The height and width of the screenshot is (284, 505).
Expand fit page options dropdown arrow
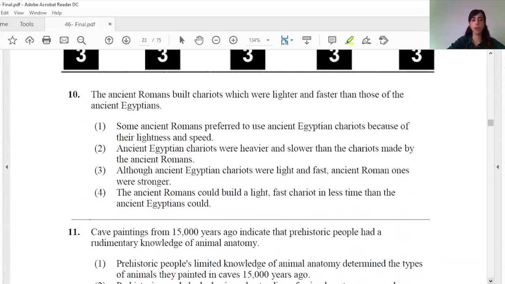[x=292, y=40]
